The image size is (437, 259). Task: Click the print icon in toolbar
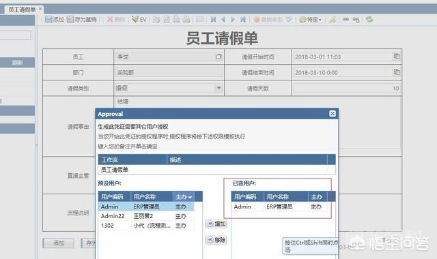pyautogui.click(x=176, y=19)
